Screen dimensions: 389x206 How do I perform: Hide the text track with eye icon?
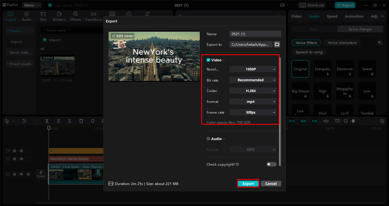21,159
